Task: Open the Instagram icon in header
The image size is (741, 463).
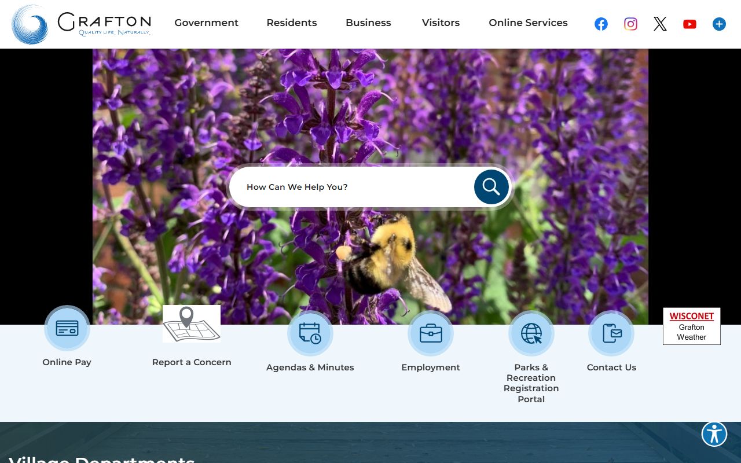Action: click(x=630, y=24)
